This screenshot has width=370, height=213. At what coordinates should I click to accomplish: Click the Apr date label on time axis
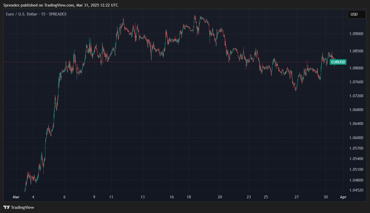point(343,197)
